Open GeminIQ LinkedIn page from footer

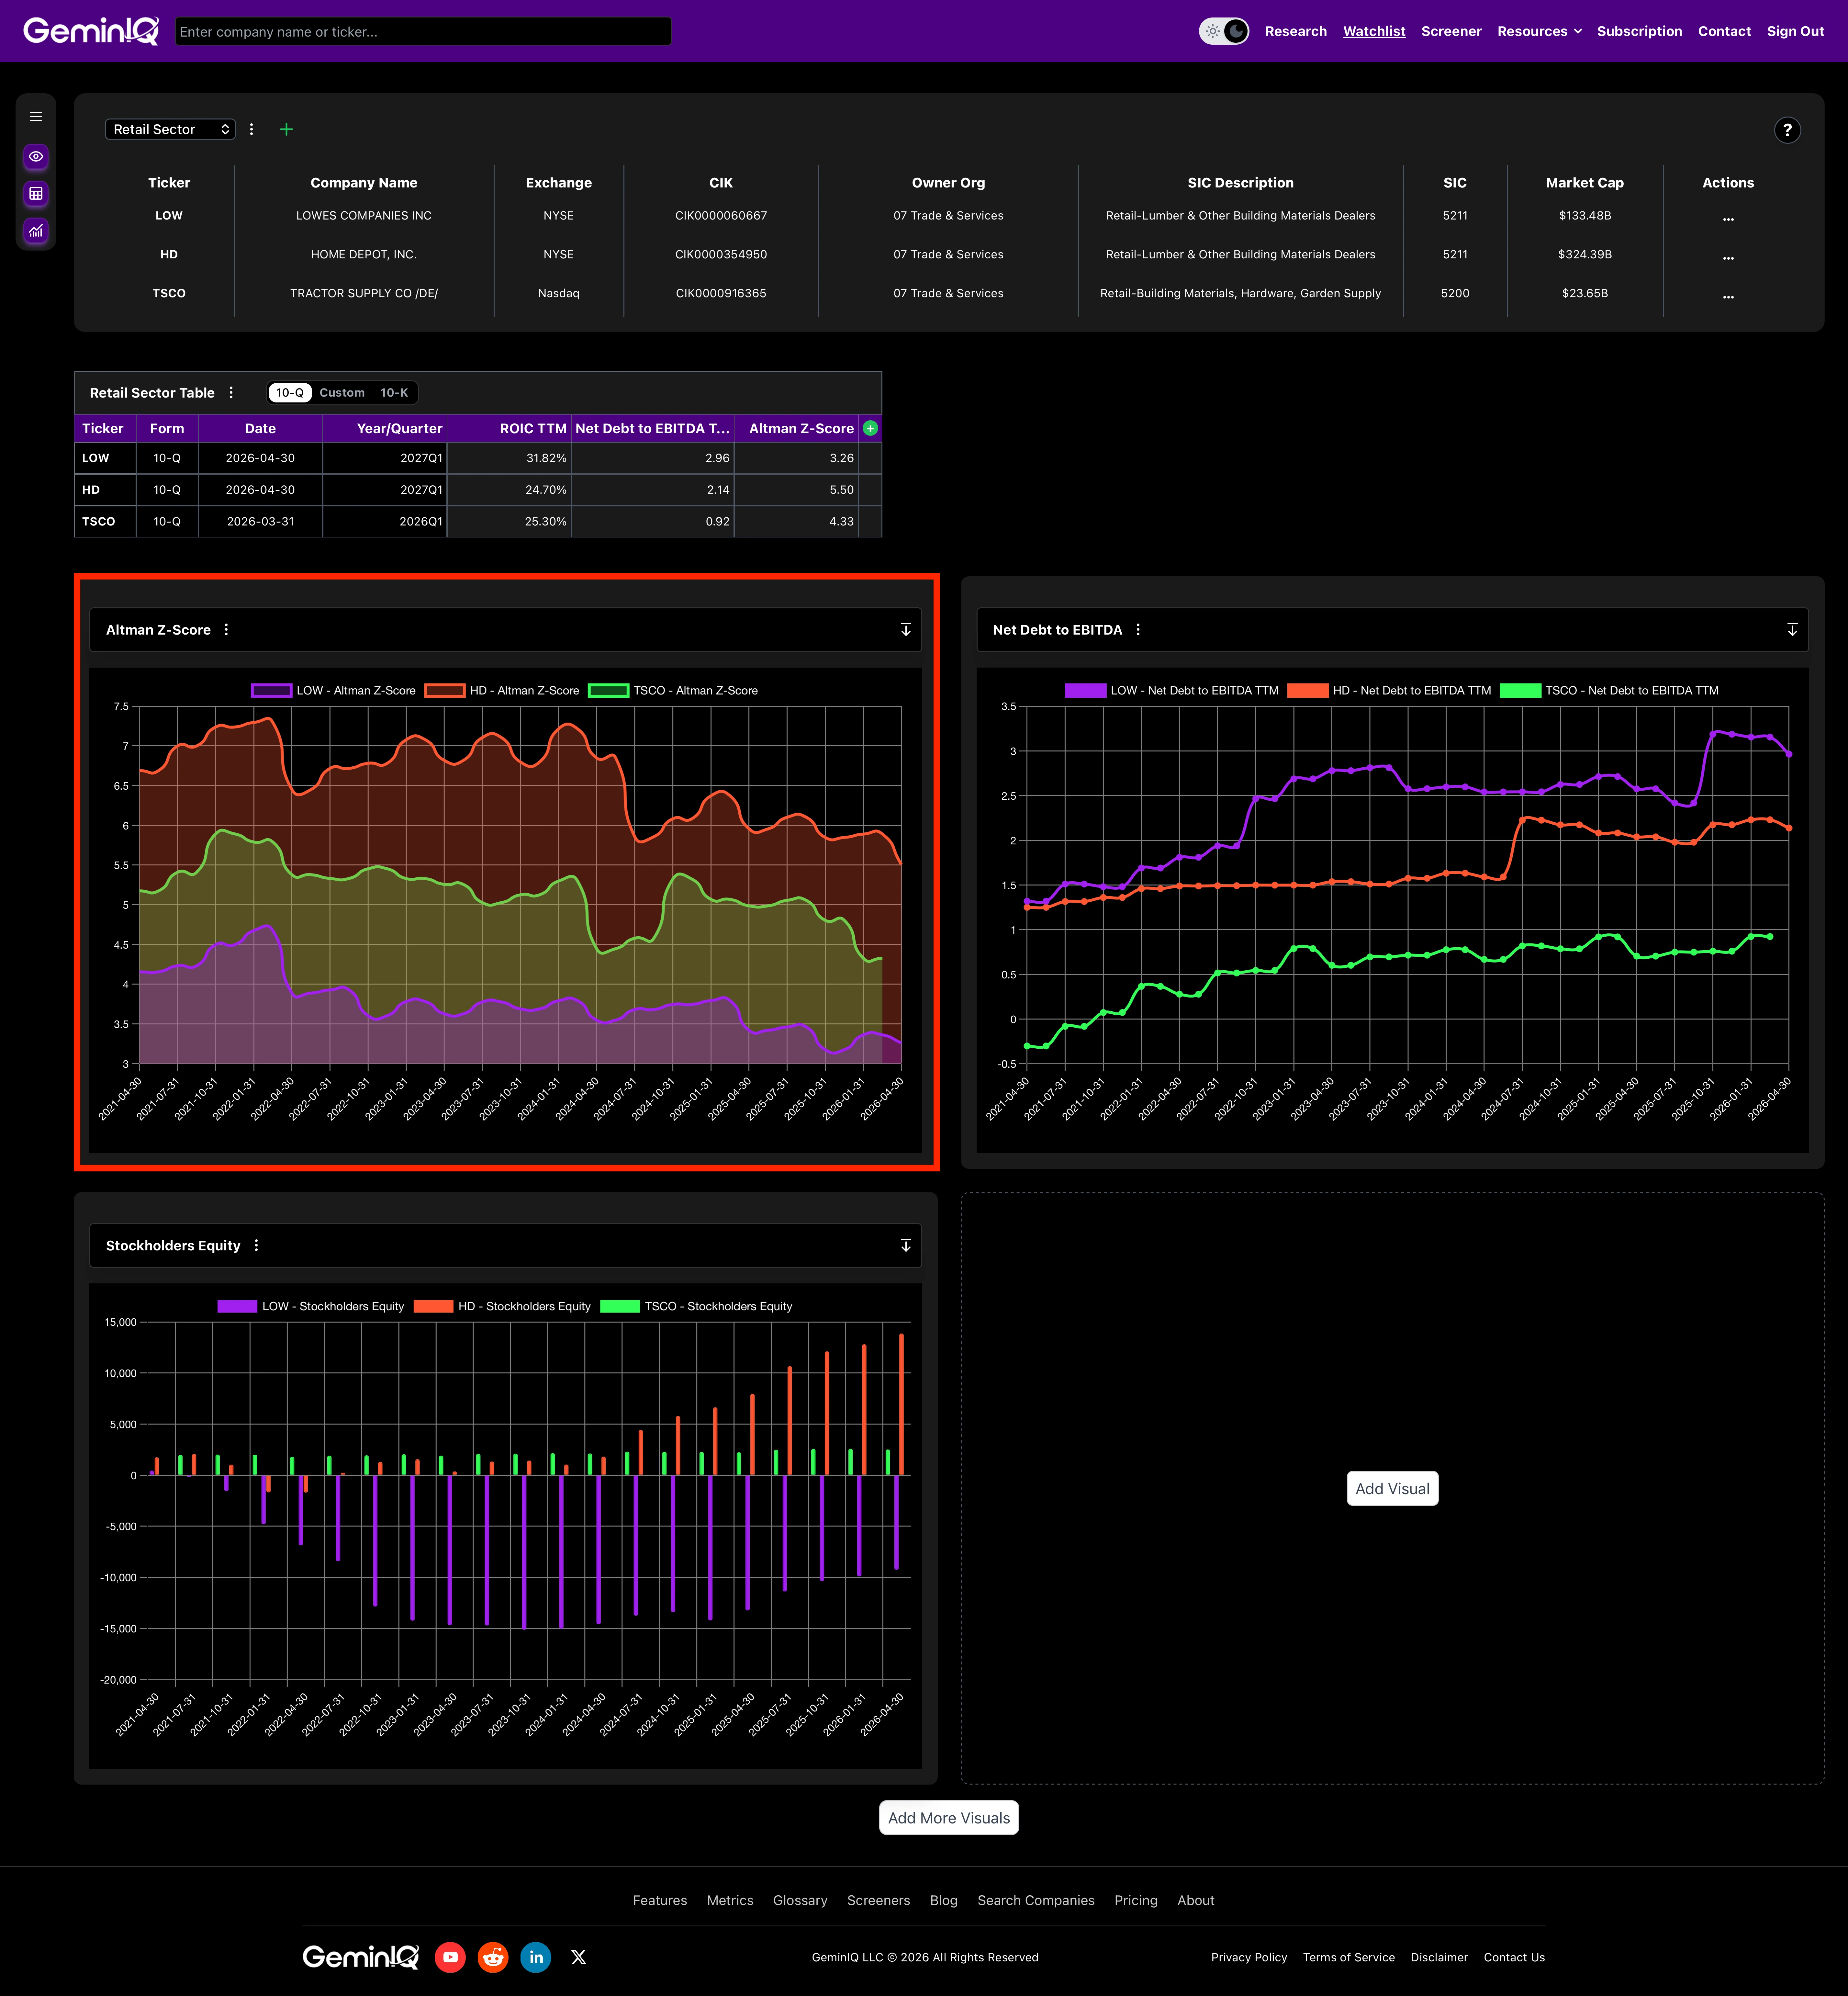536,1957
